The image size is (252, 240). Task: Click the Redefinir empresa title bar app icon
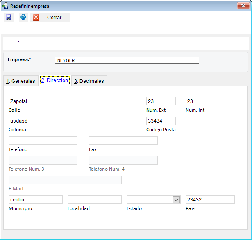(x=5, y=6)
